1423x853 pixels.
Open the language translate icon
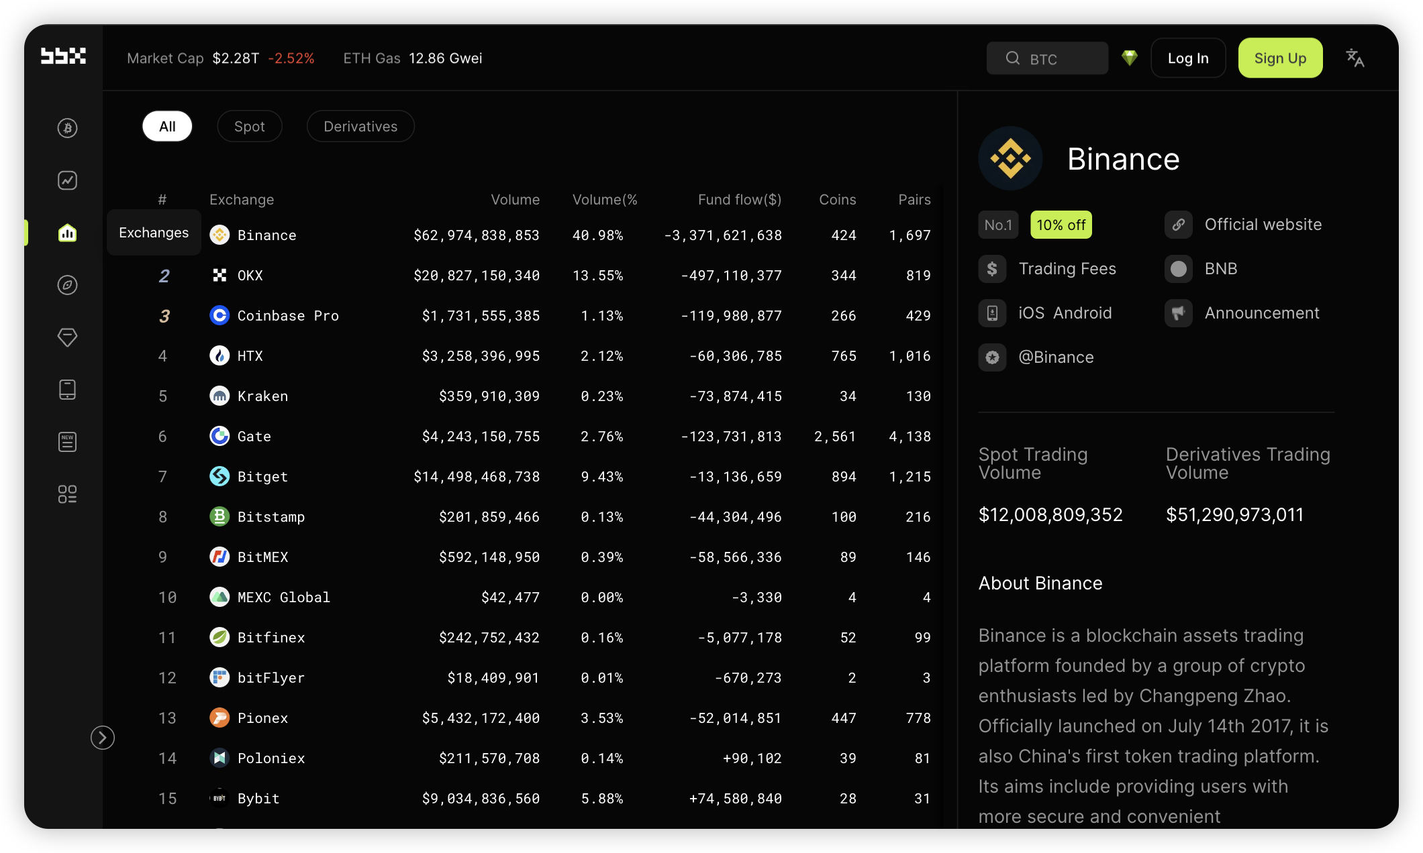(x=1355, y=58)
